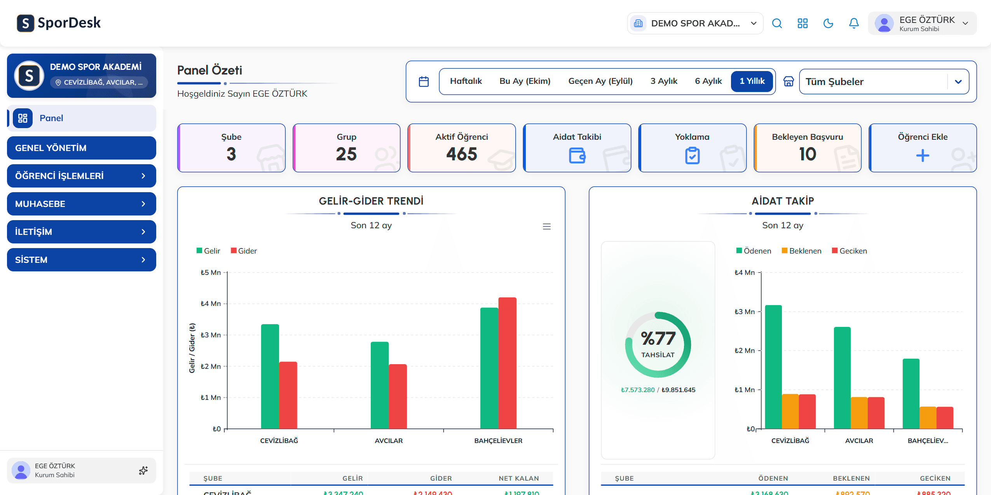The height and width of the screenshot is (495, 991).
Task: Open the Bekleyen Başvuru 10 card
Action: pos(808,148)
